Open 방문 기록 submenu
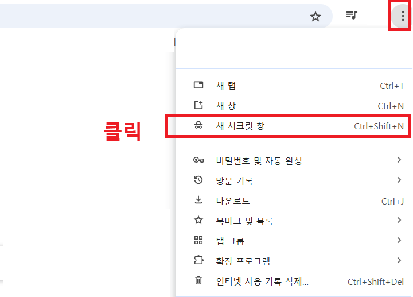413x297 pixels. point(294,180)
